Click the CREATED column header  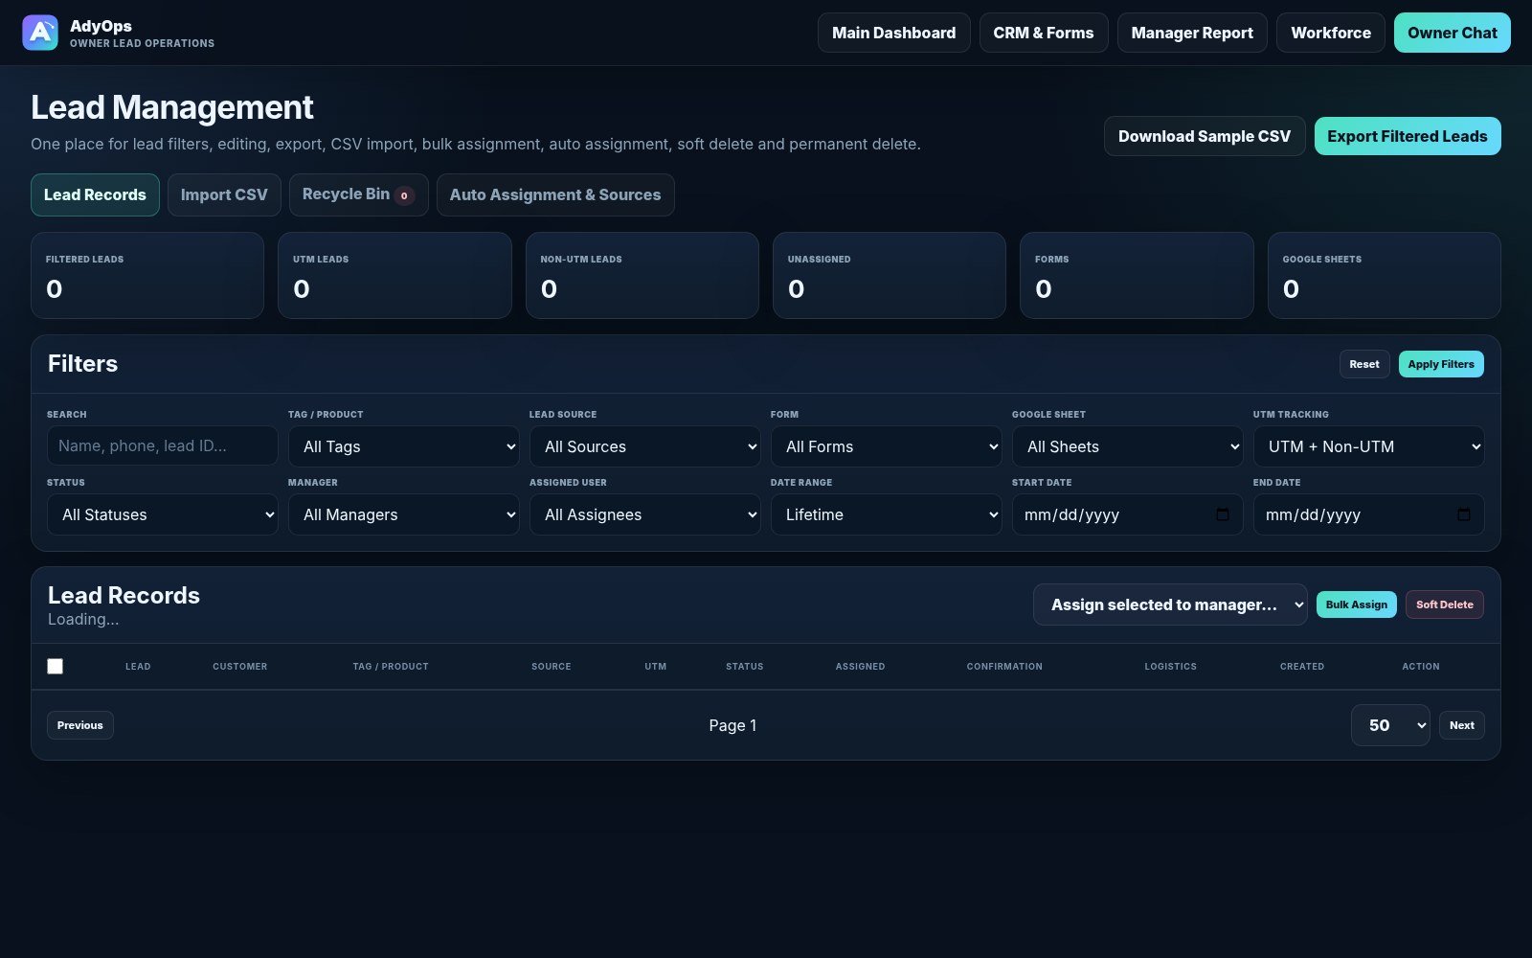coord(1302,667)
